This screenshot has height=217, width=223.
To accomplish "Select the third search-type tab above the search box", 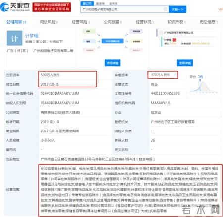I will [x=113, y=3].
